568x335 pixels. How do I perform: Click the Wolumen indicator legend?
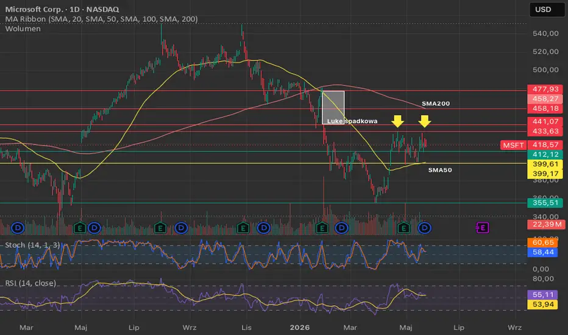coord(23,29)
